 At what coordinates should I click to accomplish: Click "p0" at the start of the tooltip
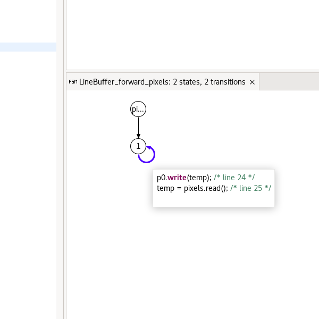click(x=162, y=177)
